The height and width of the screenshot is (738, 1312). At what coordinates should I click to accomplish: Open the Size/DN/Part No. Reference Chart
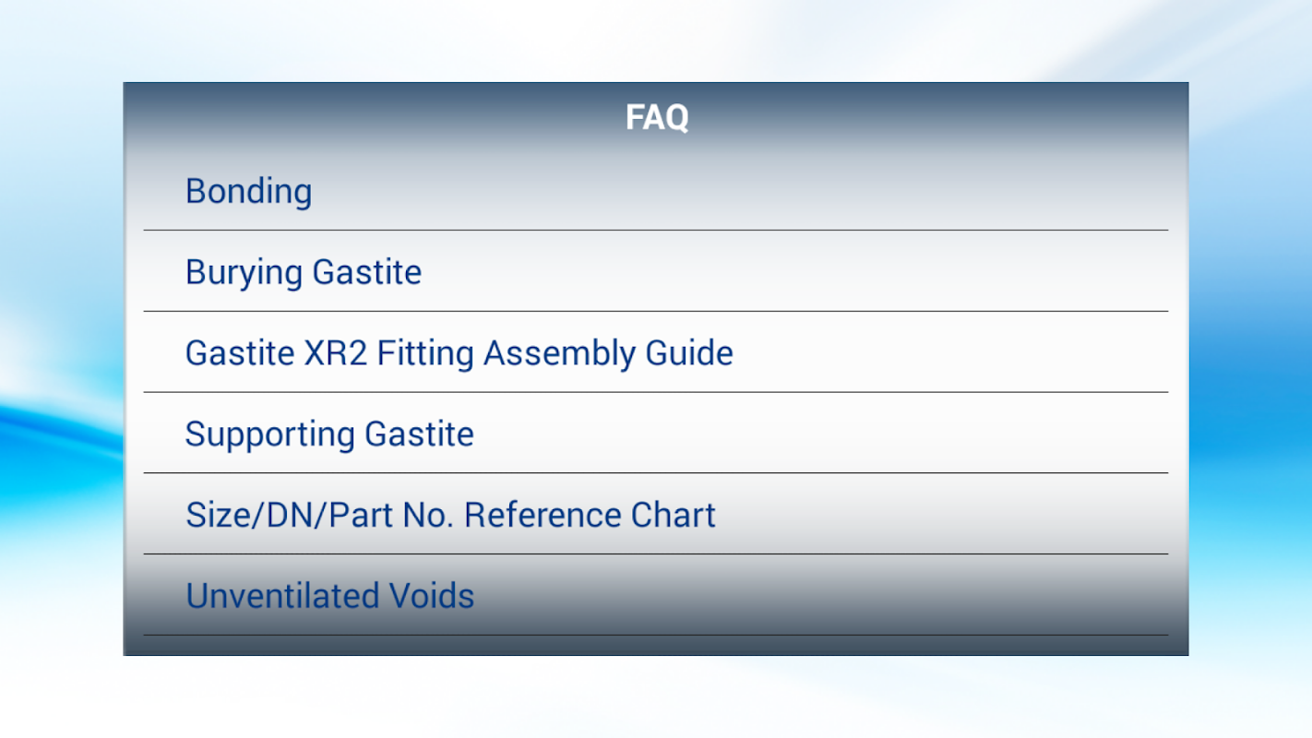450,515
